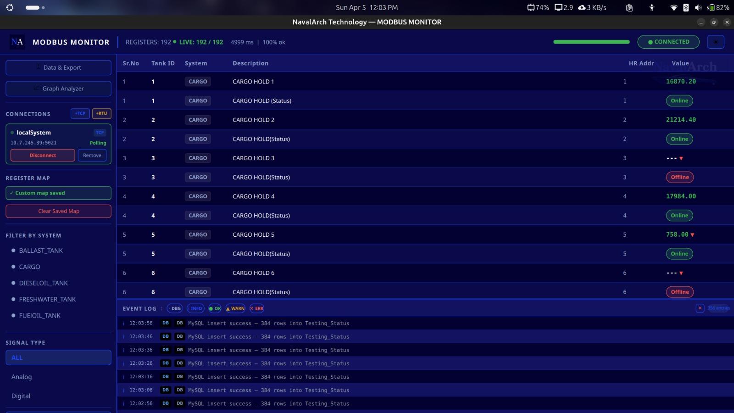Expand the CARGO HOLD 5 value triangle
Image resolution: width=734 pixels, height=413 pixels.
[692, 234]
